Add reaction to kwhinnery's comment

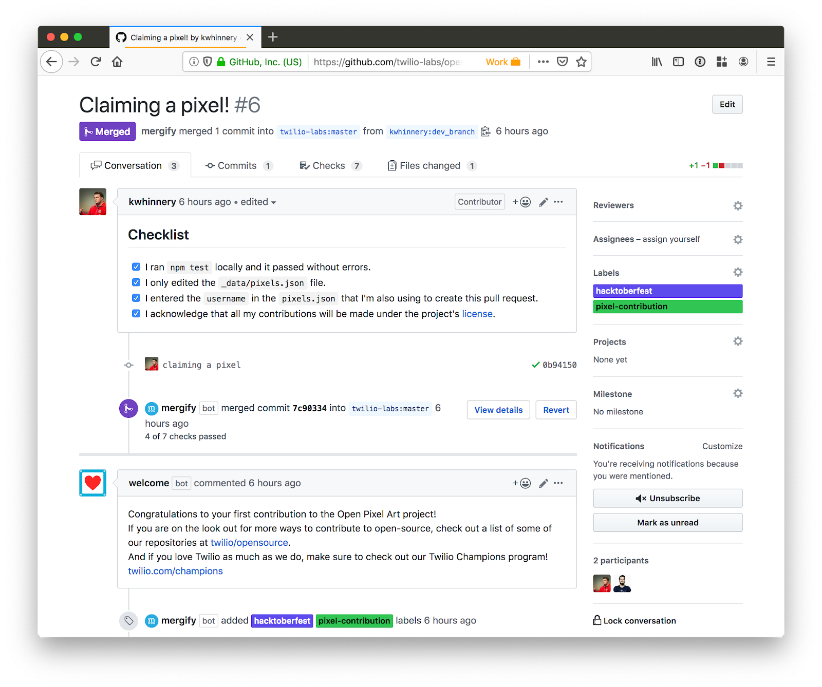521,202
